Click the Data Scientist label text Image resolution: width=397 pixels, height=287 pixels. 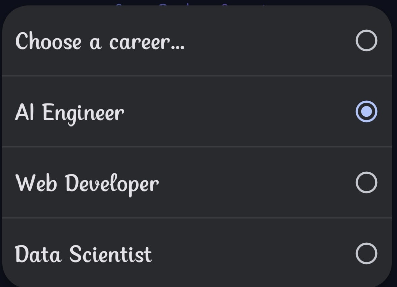84,254
